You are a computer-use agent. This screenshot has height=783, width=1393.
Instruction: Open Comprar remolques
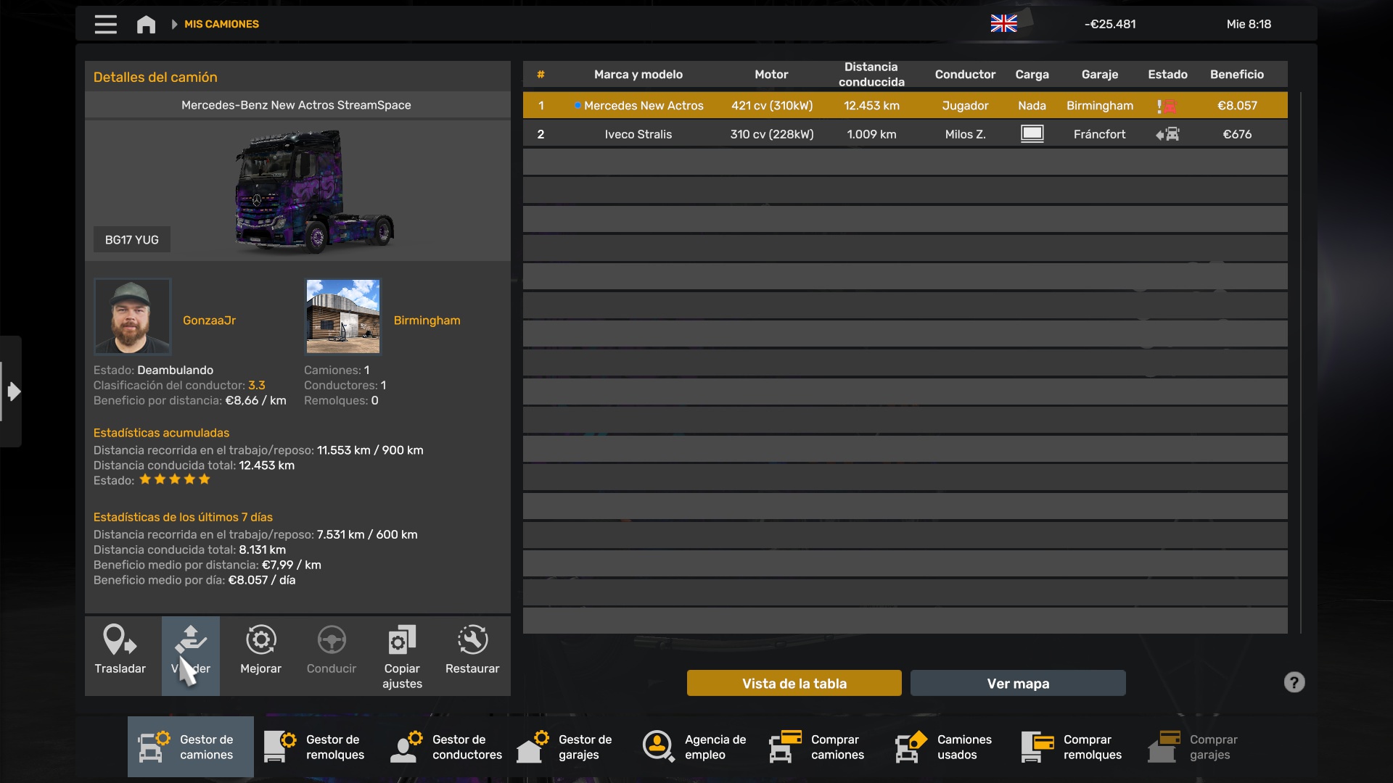1074,747
